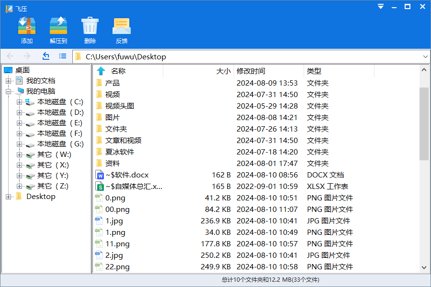Click the 图片 folder icon
431x287 pixels.
click(x=99, y=117)
